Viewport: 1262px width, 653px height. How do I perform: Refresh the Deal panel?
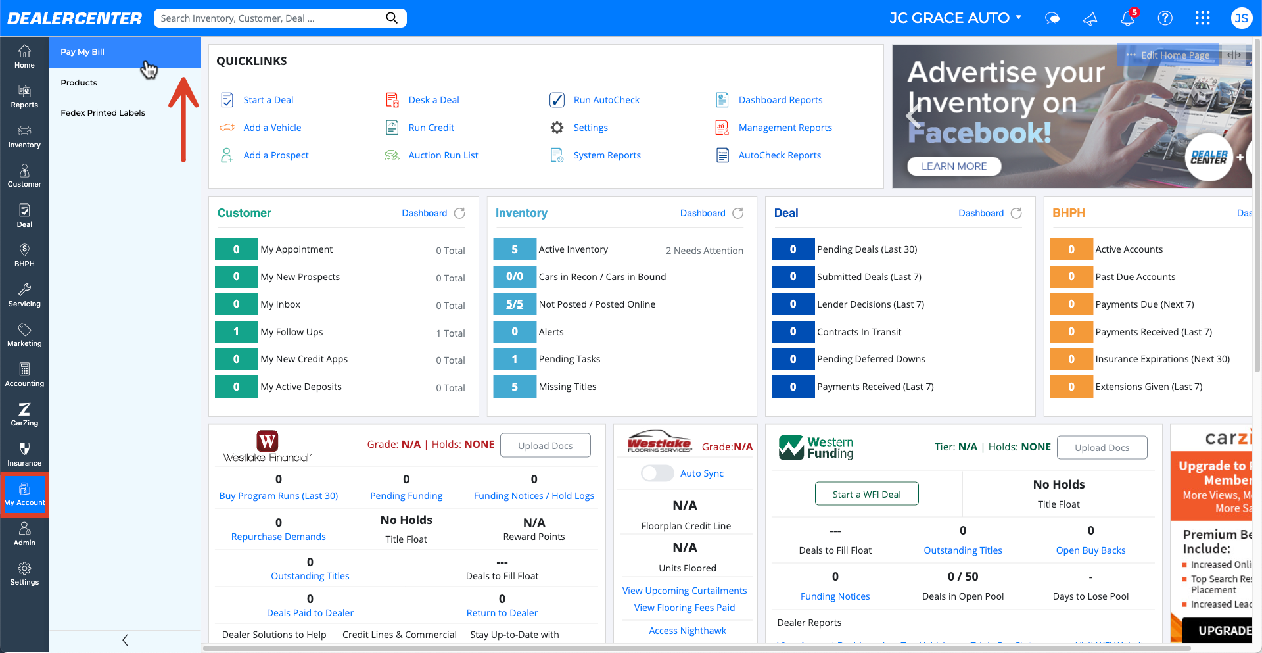click(1016, 213)
